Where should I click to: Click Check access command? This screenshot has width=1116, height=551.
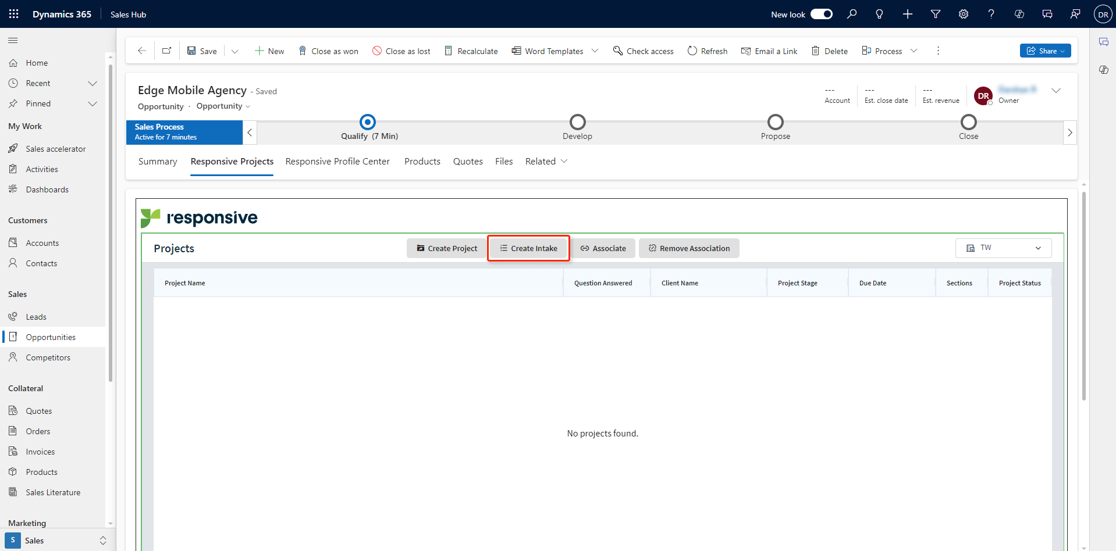[x=644, y=51]
